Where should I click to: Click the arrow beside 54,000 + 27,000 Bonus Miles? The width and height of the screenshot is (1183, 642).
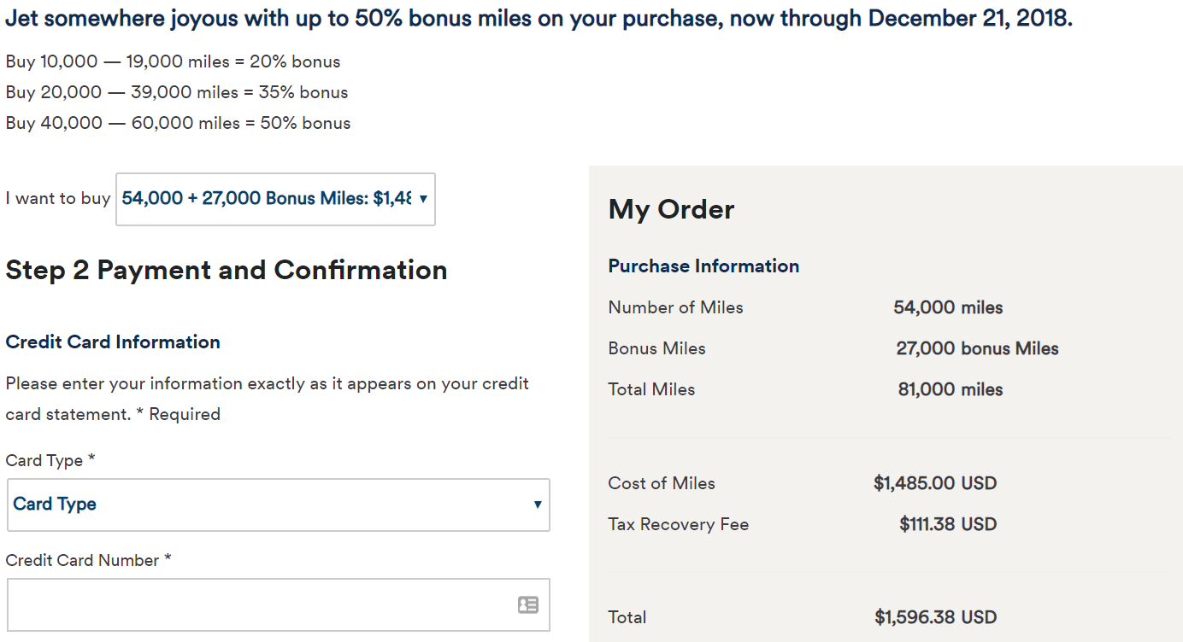pyautogui.click(x=423, y=199)
